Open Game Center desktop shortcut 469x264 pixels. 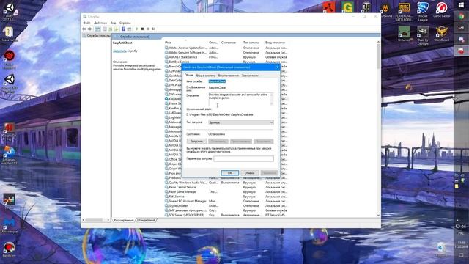pyautogui.click(x=441, y=10)
